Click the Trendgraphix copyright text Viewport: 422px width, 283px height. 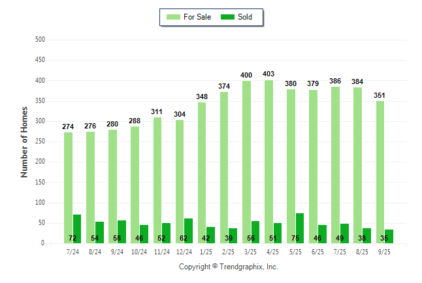[228, 267]
